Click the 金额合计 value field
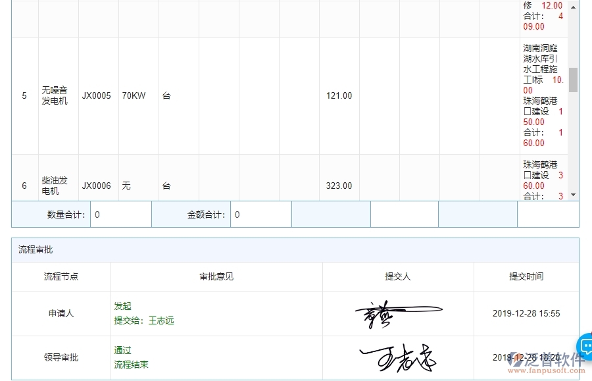This screenshot has height=381, width=592. click(x=261, y=214)
